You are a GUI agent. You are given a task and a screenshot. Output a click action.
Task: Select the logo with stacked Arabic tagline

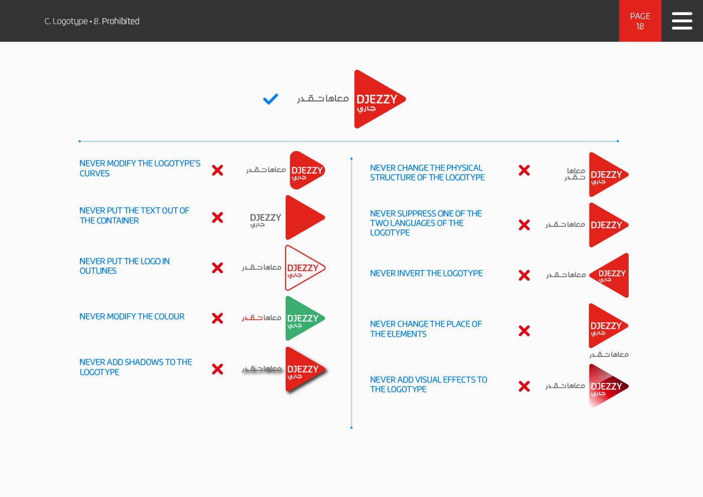[x=609, y=175]
